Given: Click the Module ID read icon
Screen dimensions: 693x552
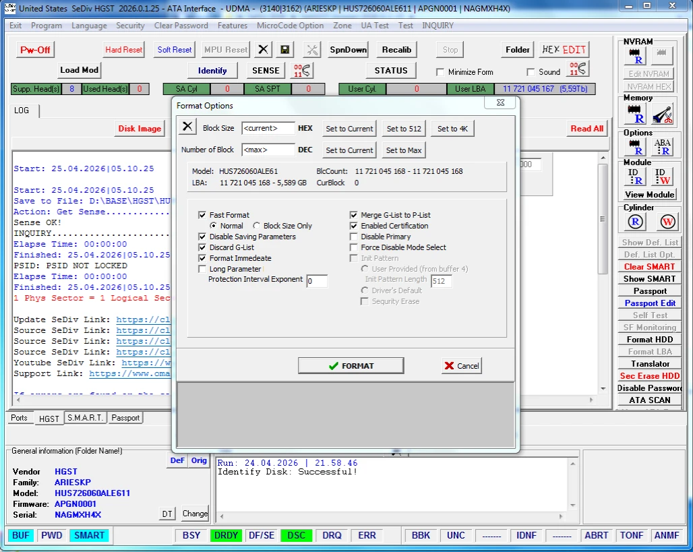Looking at the screenshot, I should [x=634, y=177].
